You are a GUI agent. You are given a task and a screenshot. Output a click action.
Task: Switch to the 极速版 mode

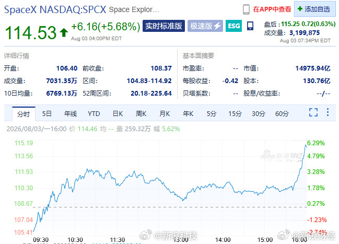205,26
